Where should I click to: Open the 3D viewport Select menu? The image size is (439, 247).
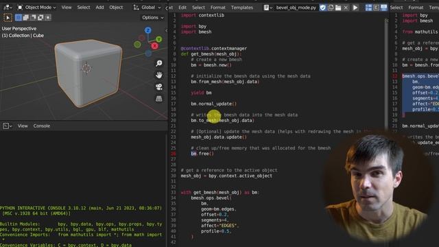coord(84,8)
